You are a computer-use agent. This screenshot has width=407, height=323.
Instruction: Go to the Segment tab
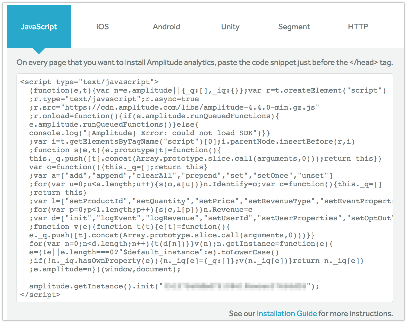[x=294, y=27]
